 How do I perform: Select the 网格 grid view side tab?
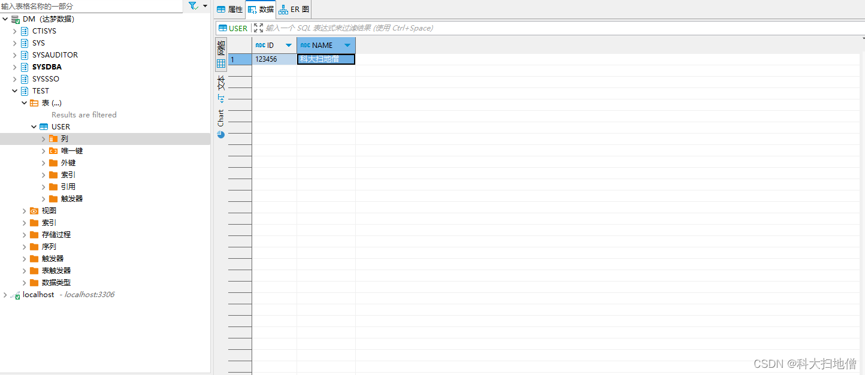221,55
